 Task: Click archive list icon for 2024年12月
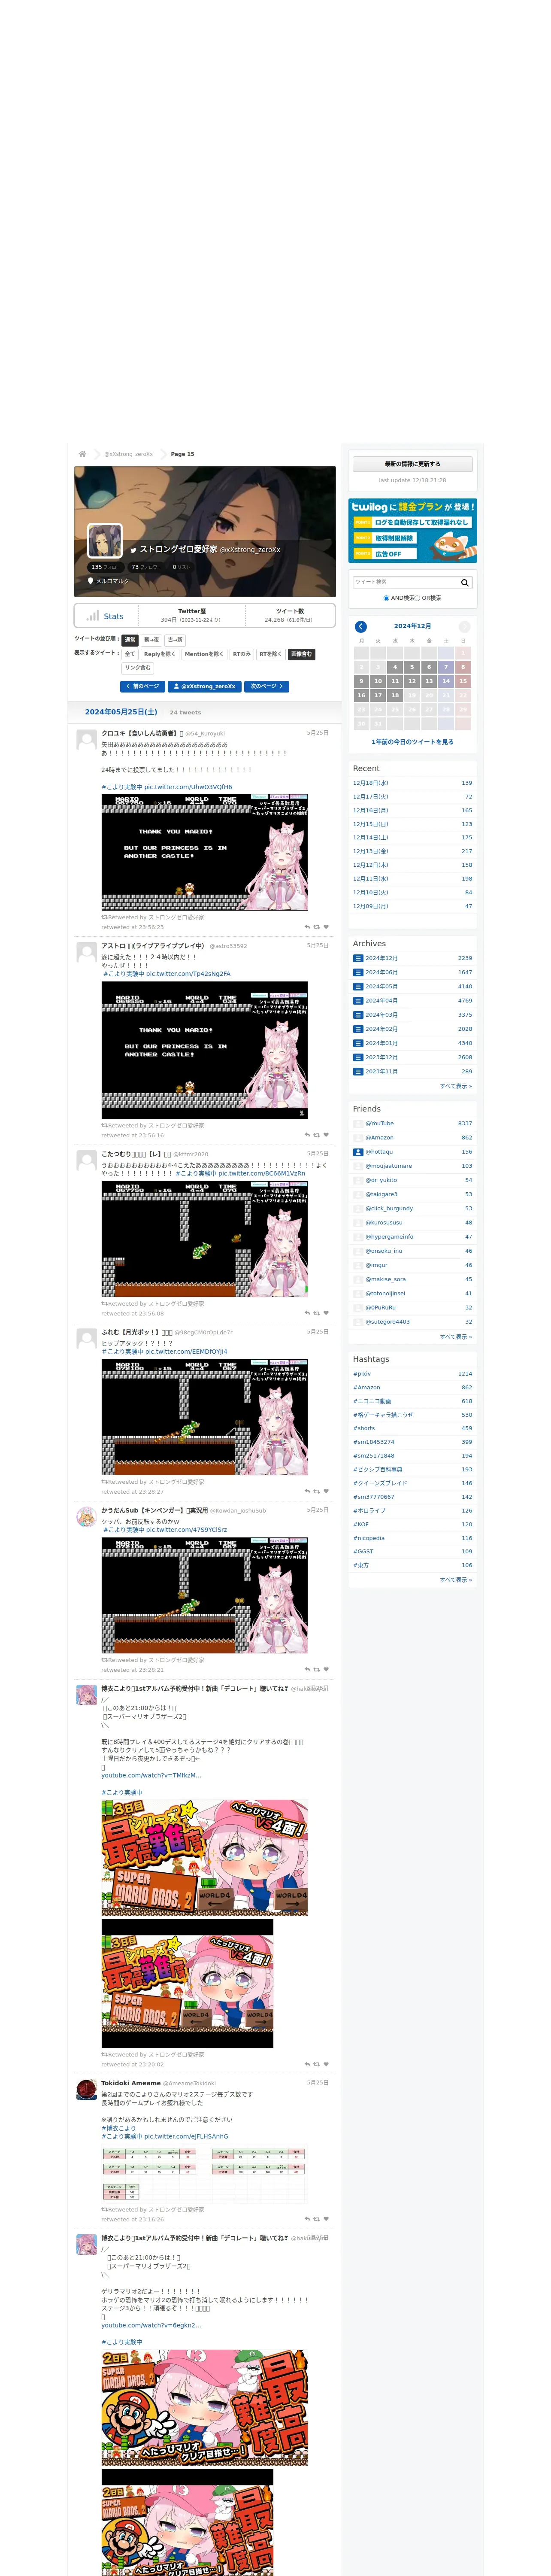(x=358, y=958)
